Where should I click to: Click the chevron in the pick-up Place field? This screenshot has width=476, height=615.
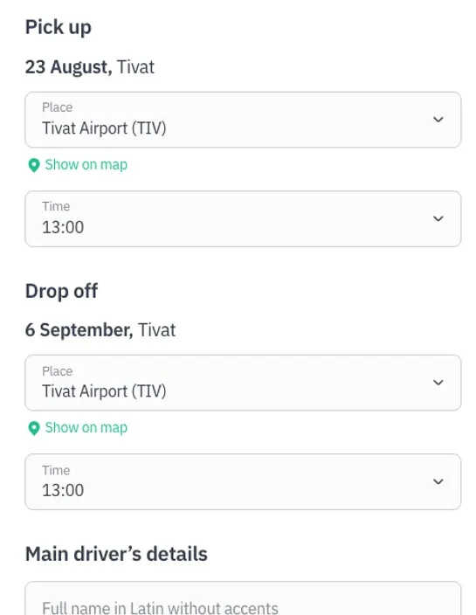438,119
